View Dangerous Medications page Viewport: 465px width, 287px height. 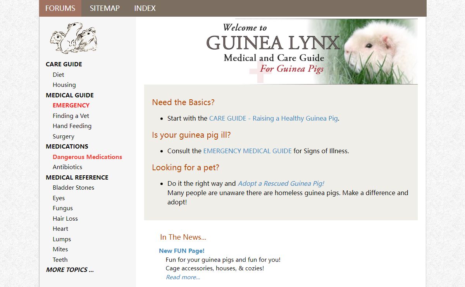(x=87, y=157)
